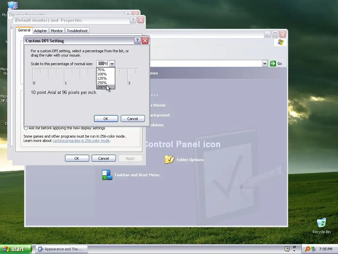Cancel the Custom DPI Setting dialog
The image size is (338, 254).
[133, 119]
